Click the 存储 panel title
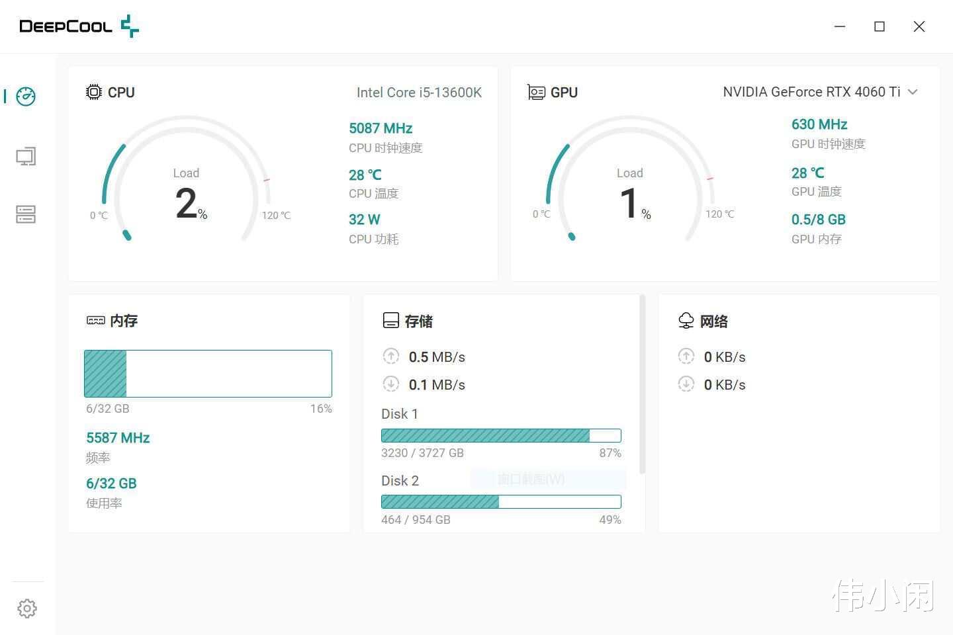Screen dimensions: 953x635 tap(419, 321)
